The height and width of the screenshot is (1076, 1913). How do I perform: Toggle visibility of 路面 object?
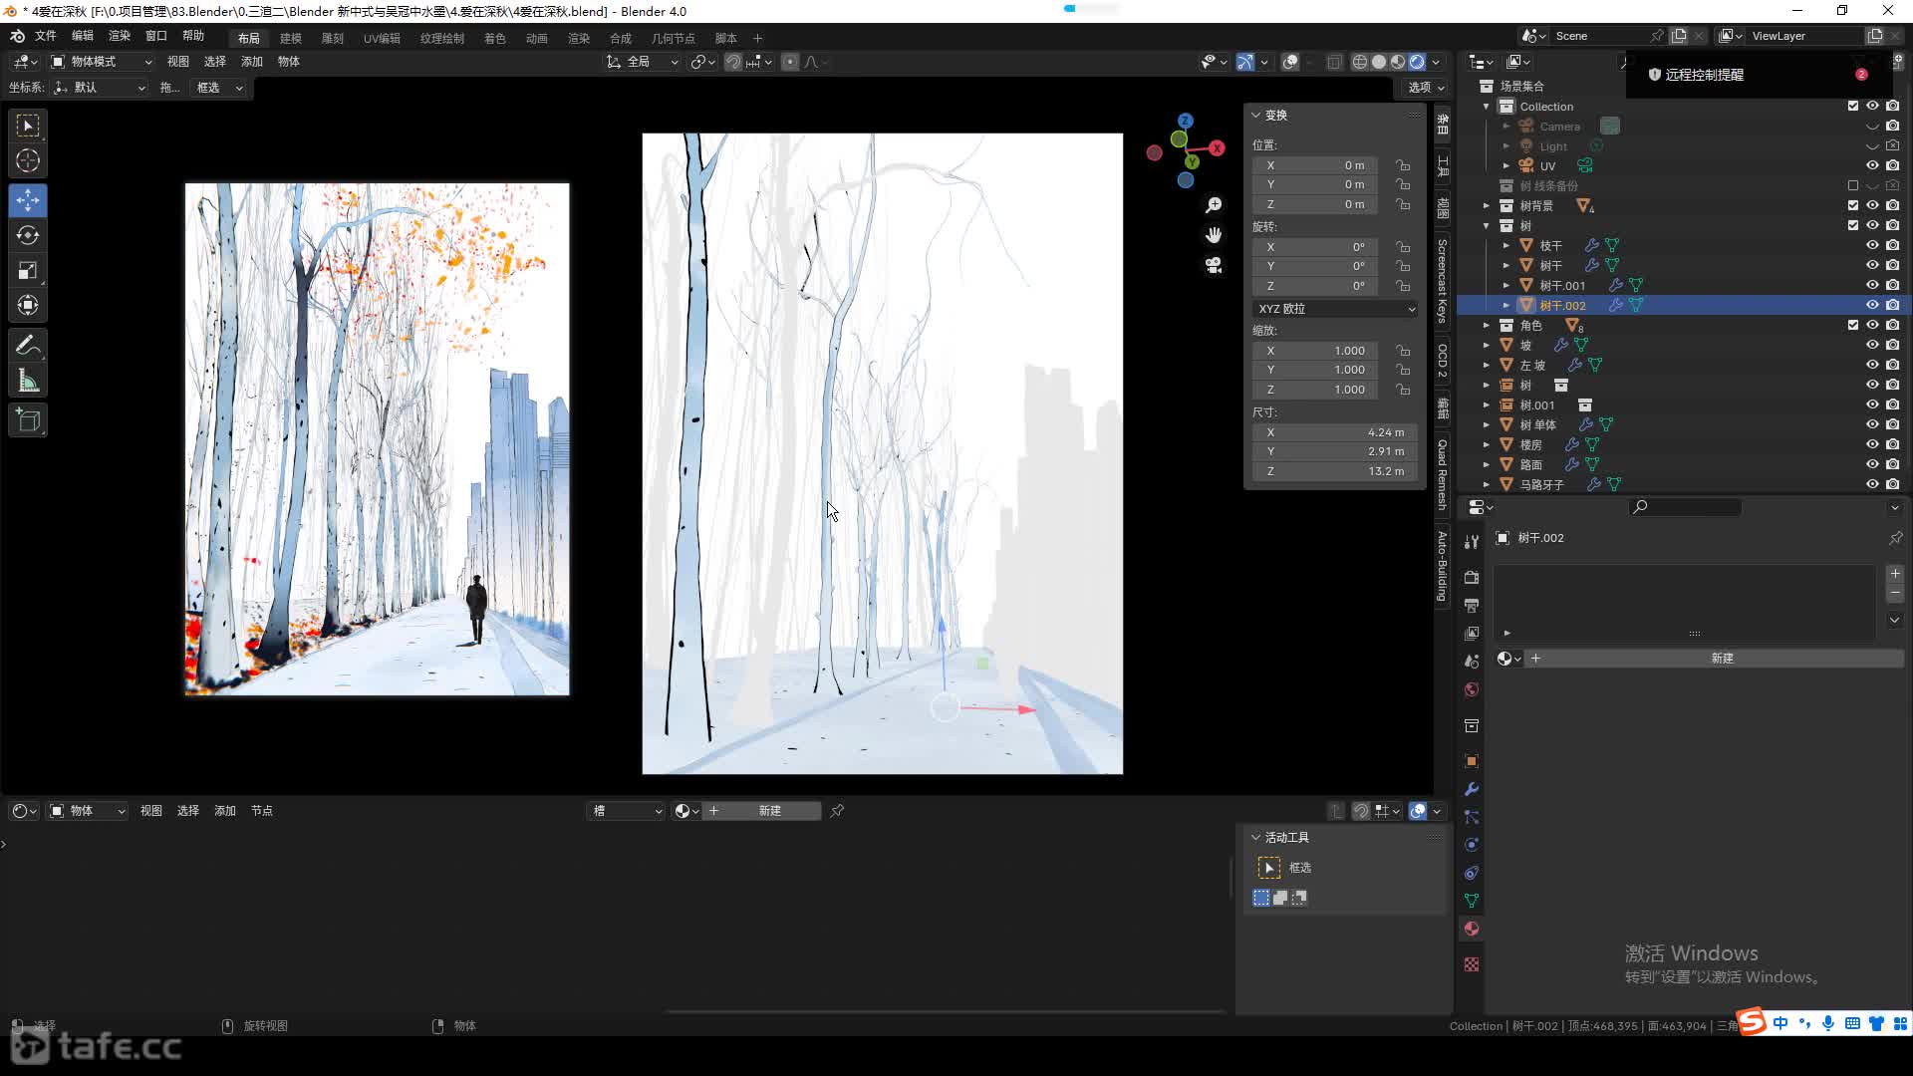click(x=1872, y=464)
